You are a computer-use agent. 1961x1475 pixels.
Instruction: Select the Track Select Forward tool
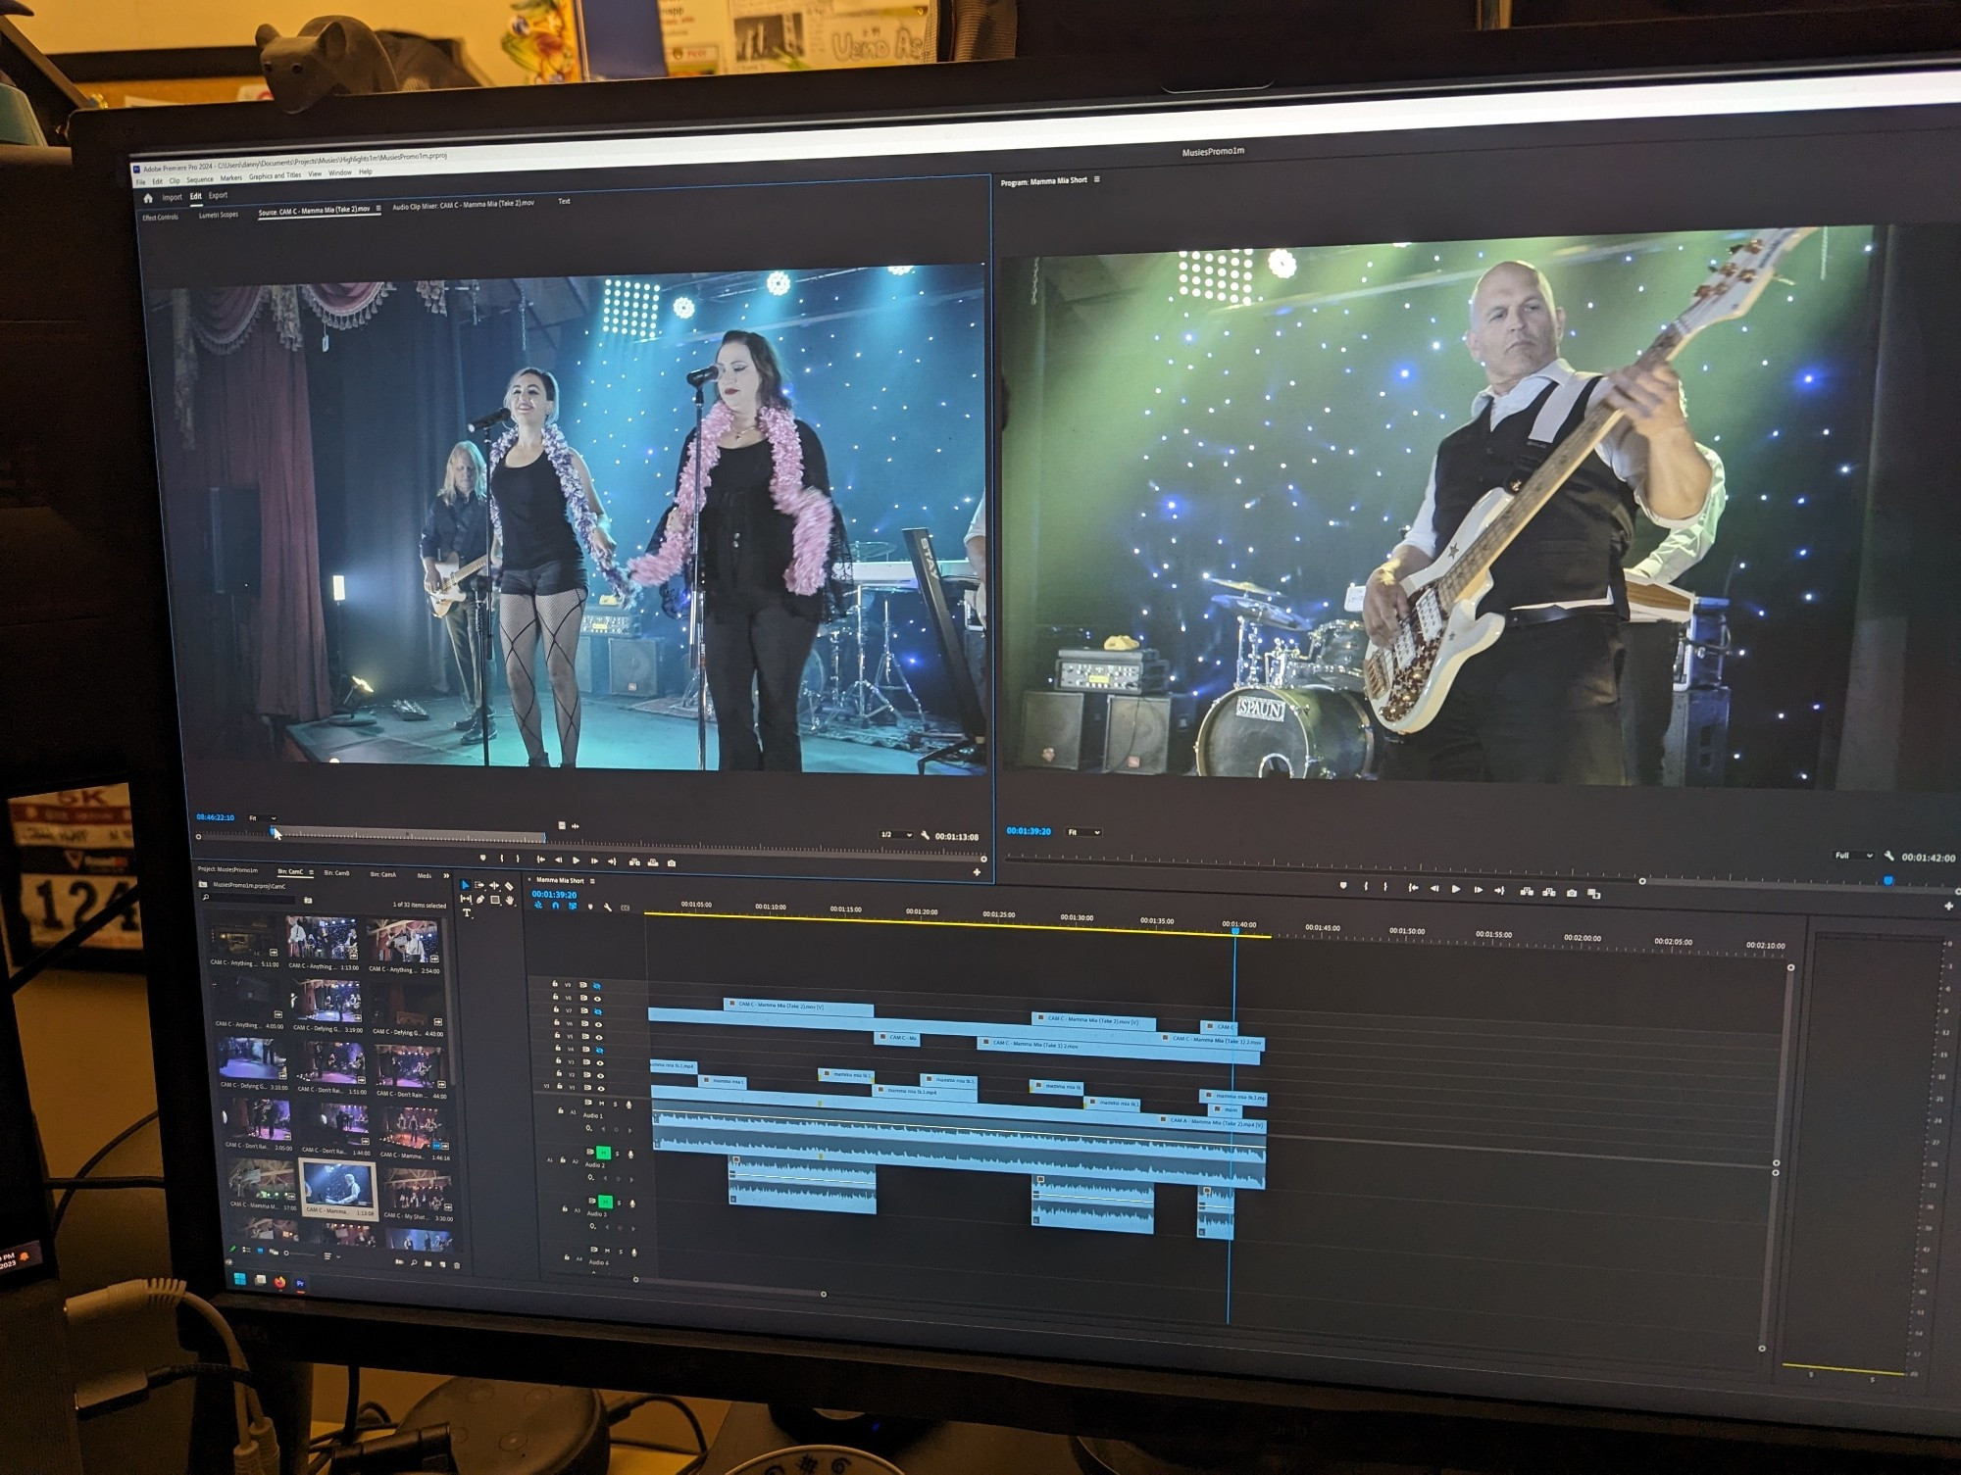[478, 885]
